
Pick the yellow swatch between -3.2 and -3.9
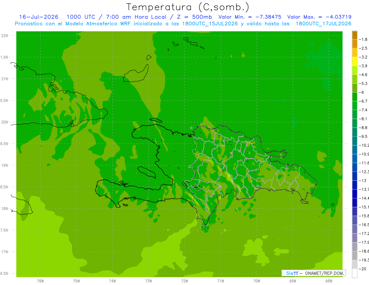[355, 61]
